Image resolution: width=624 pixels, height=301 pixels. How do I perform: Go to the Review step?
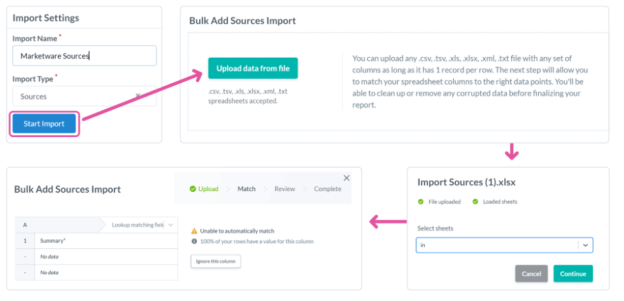[x=285, y=189]
